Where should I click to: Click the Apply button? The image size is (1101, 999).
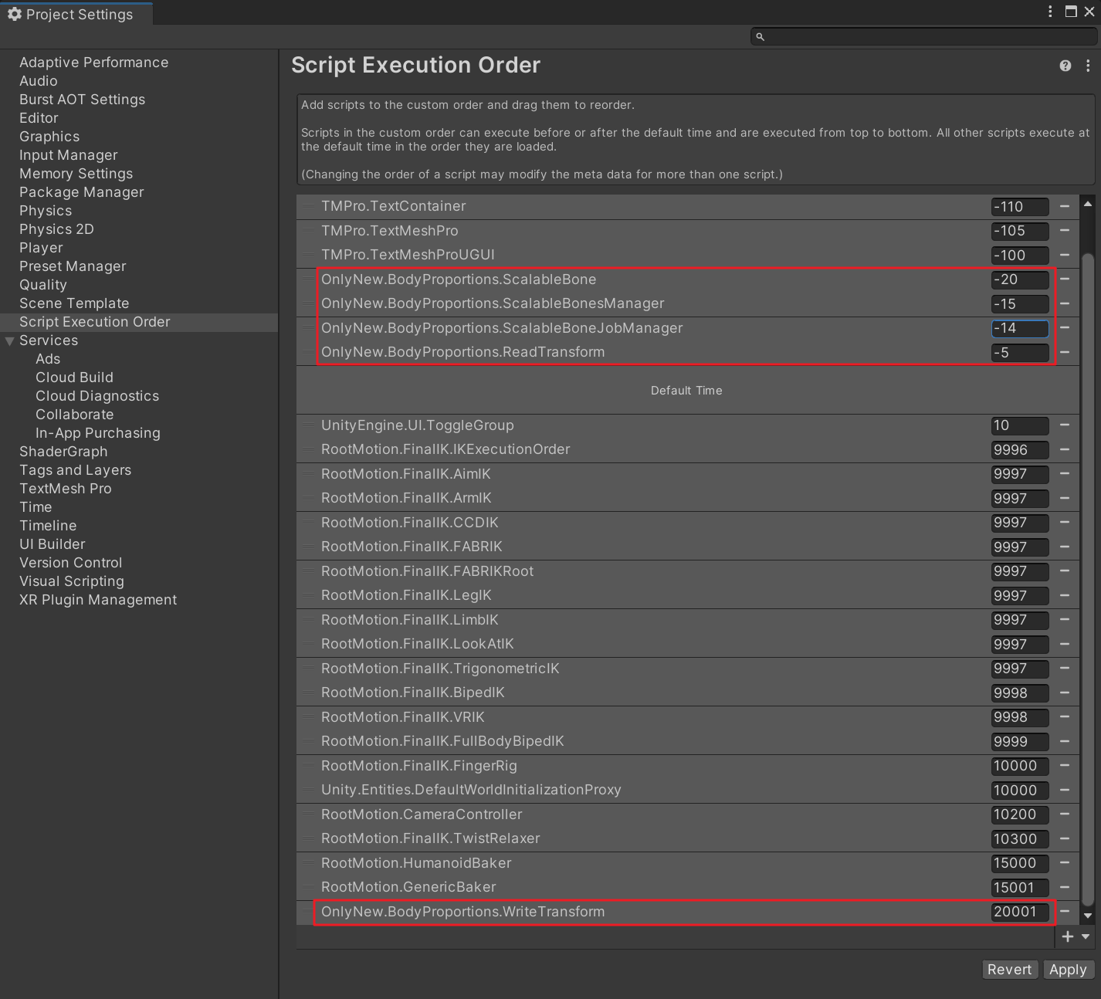(1068, 970)
